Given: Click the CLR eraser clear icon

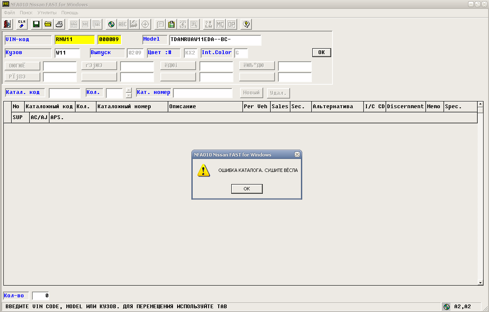Looking at the screenshot, I should point(22,24).
